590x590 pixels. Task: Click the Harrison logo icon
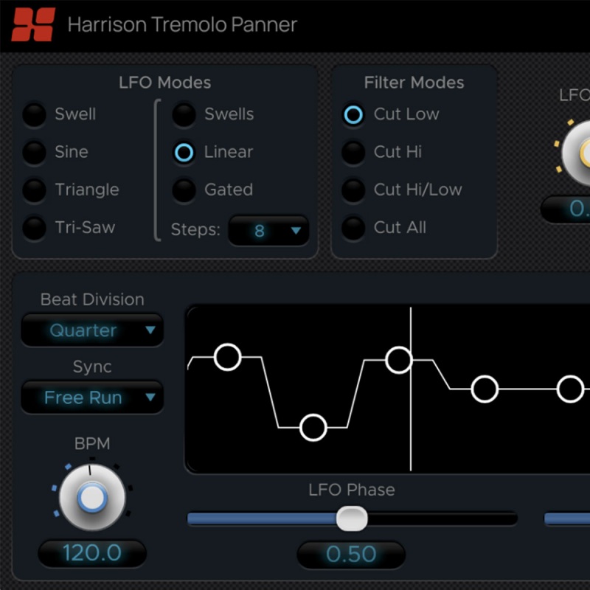tap(35, 23)
